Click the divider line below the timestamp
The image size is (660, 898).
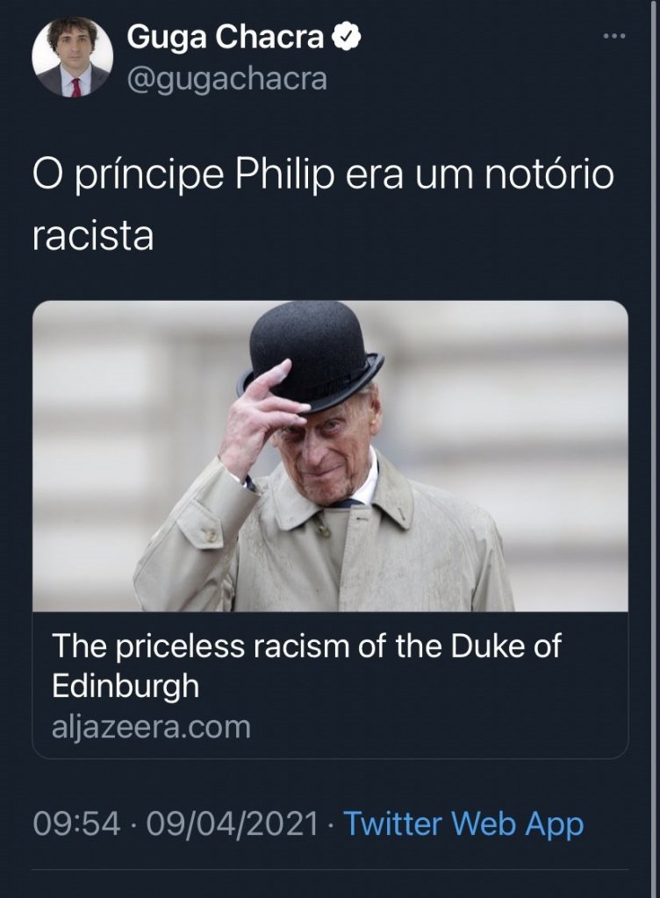330,870
